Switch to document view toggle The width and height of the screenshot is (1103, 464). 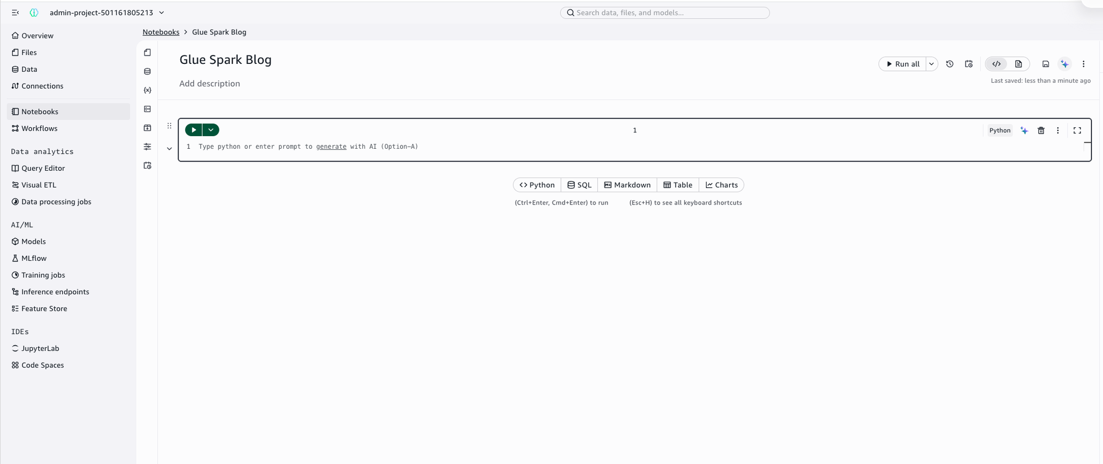[x=1019, y=64]
